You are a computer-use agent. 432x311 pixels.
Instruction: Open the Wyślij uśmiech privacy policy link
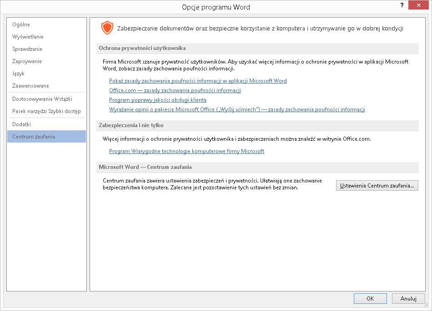click(237, 109)
